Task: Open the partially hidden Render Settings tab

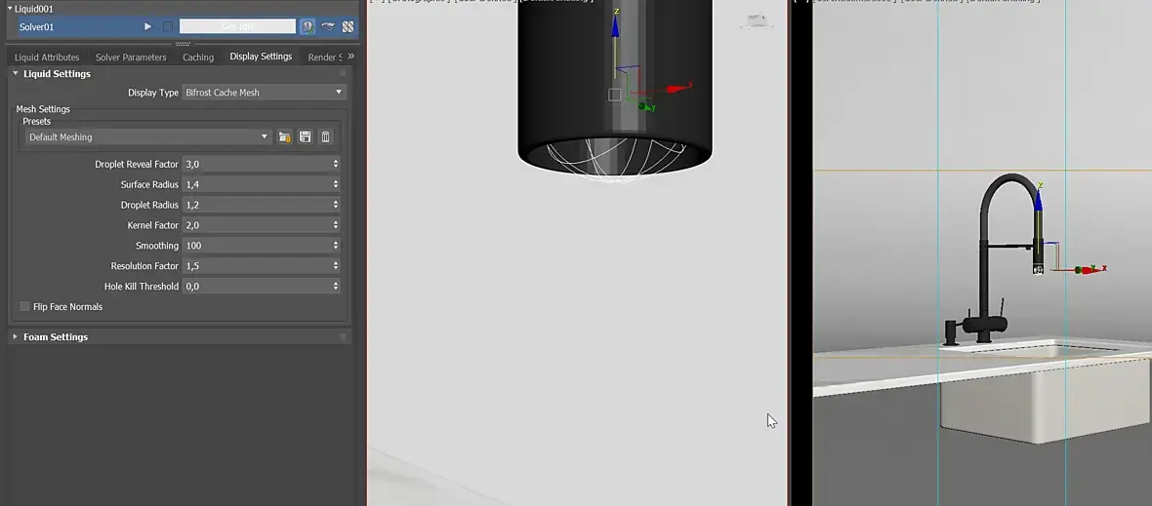Action: (x=324, y=58)
